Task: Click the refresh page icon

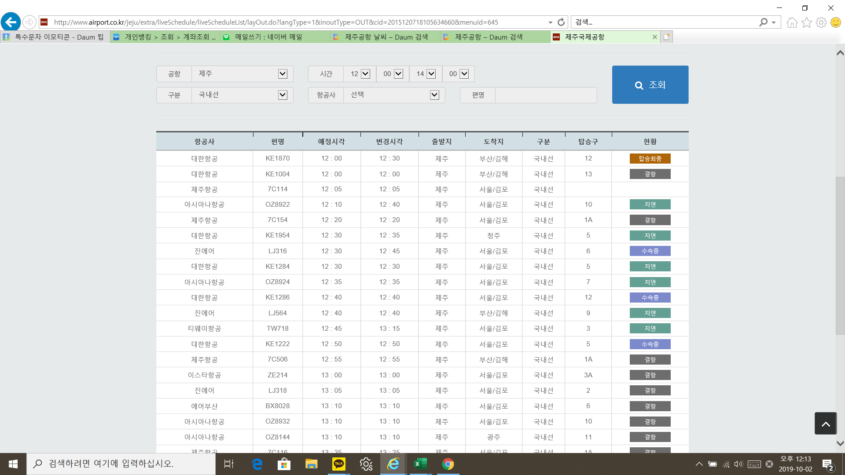Action: tap(561, 22)
